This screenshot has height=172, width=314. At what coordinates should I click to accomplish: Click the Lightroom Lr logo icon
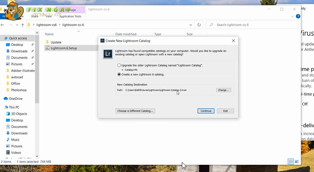click(x=108, y=54)
